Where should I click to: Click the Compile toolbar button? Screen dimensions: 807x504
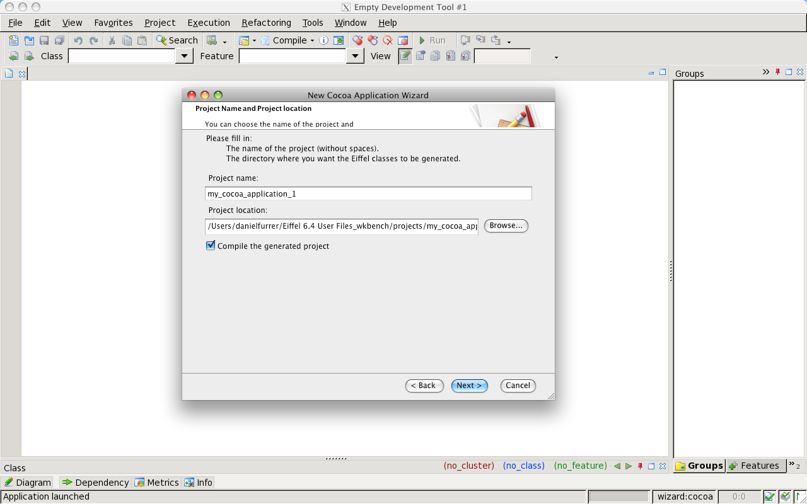coord(283,40)
